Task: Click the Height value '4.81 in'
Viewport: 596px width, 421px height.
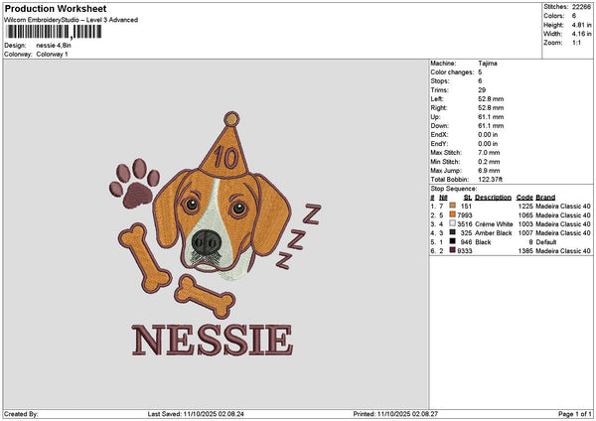Action: (581, 25)
